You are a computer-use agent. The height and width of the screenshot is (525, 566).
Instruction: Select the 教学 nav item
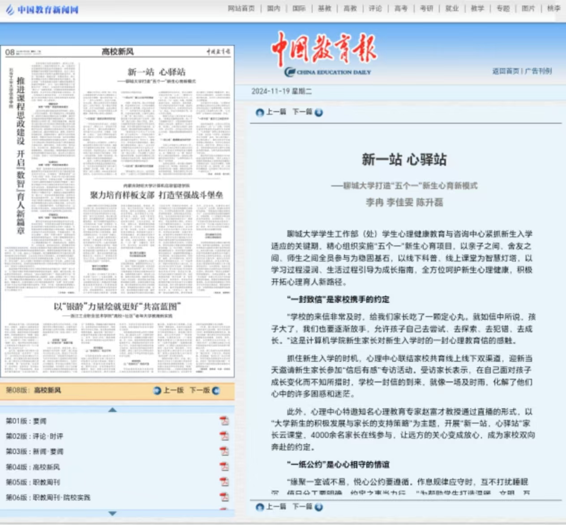pyautogui.click(x=477, y=9)
